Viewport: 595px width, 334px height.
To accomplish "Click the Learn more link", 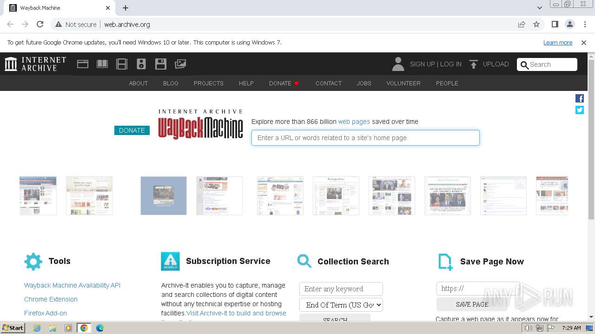I will [558, 43].
